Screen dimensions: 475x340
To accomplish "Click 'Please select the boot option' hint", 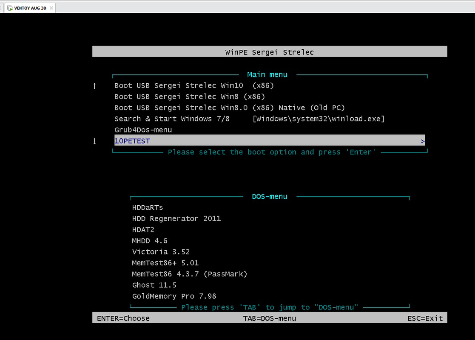I will coord(272,152).
